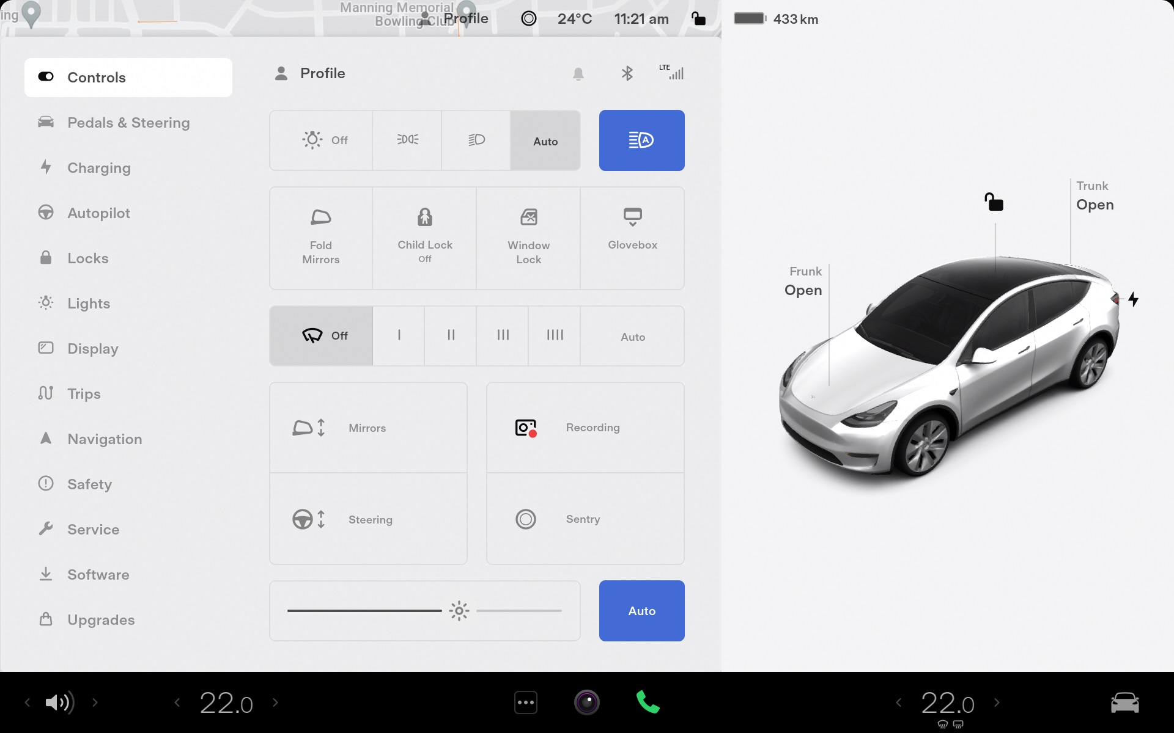Open the Glovebox
The image size is (1174, 733).
tap(632, 238)
